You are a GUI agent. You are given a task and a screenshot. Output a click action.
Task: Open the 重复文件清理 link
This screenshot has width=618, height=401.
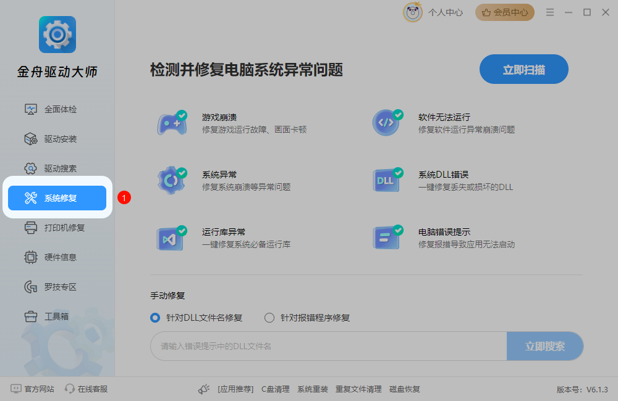click(x=358, y=389)
